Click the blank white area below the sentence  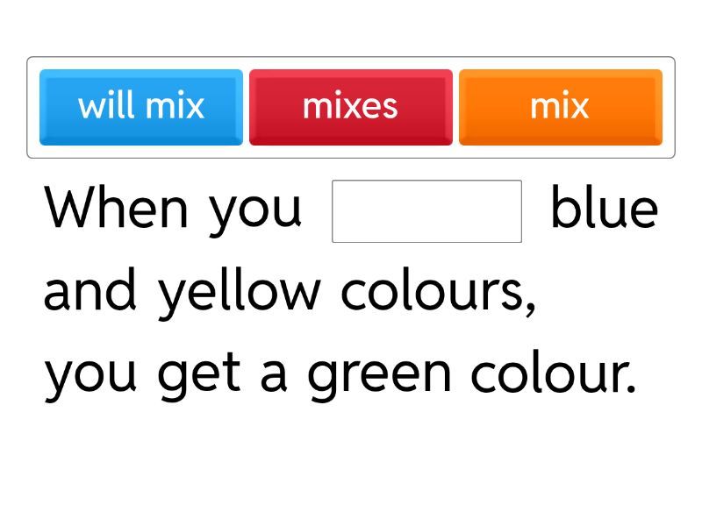click(x=351, y=465)
